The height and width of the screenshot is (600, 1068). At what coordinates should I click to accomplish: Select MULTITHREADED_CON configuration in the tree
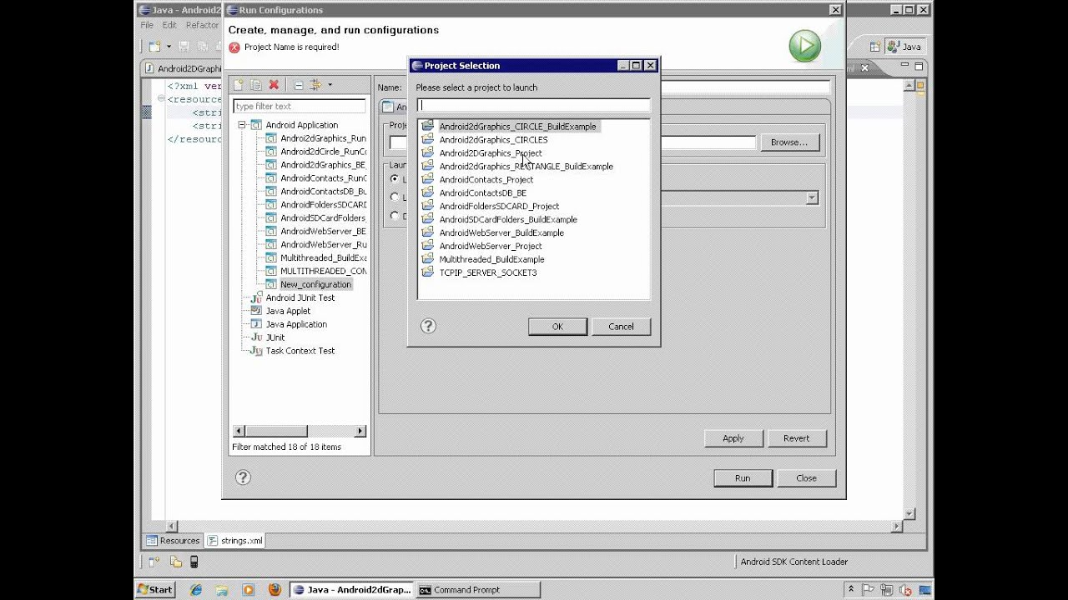click(323, 271)
